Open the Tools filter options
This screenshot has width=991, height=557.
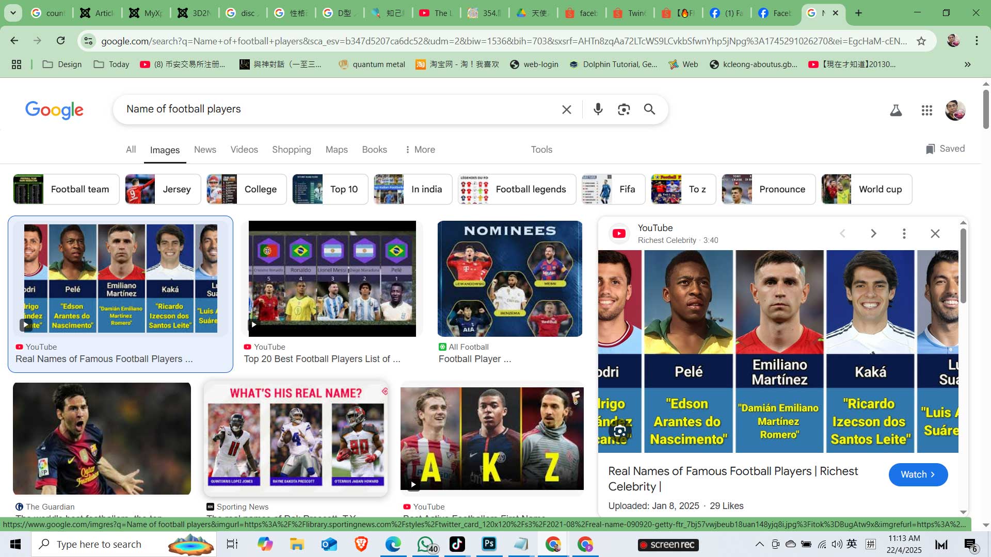pyautogui.click(x=541, y=150)
